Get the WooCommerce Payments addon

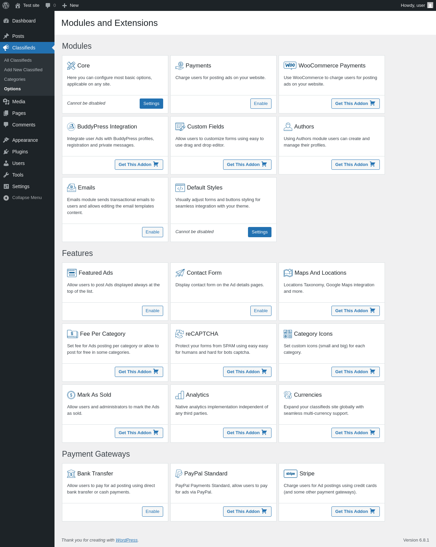[x=355, y=104]
